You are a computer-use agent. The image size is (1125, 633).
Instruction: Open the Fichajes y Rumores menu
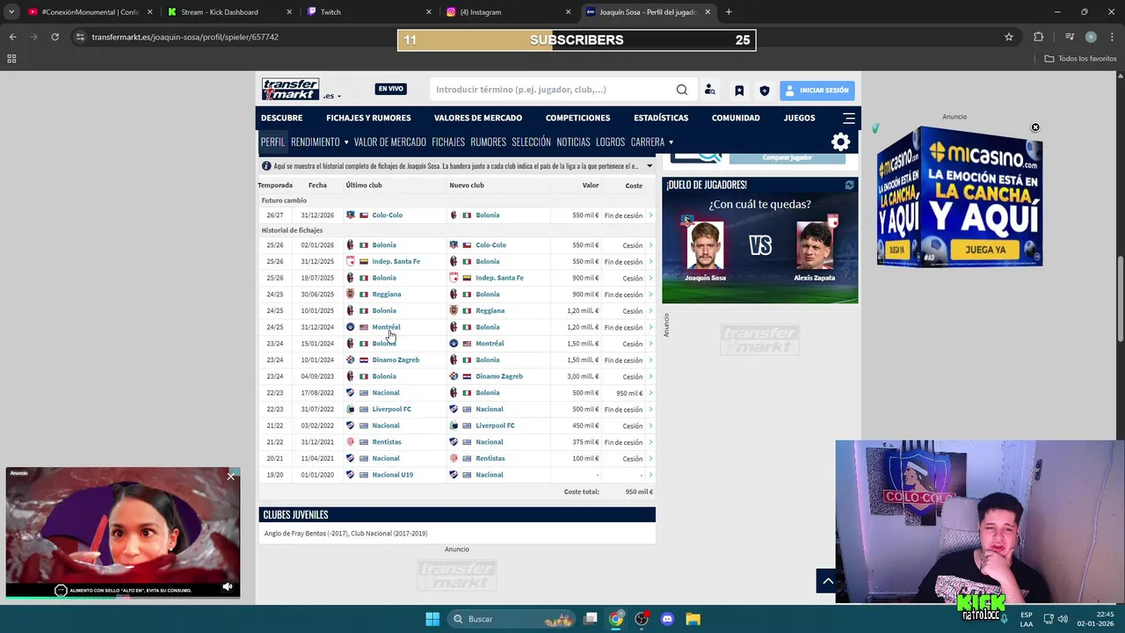tap(368, 118)
